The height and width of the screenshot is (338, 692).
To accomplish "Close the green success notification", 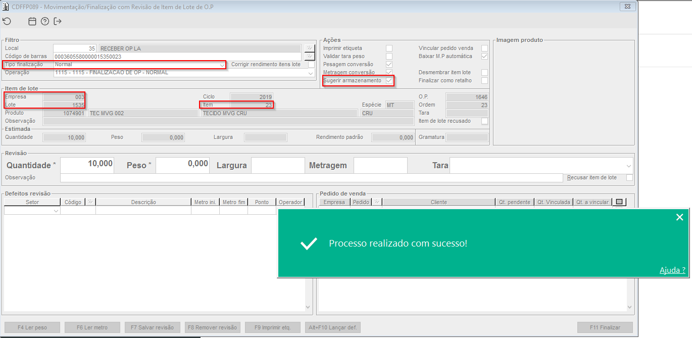I will coord(679,217).
